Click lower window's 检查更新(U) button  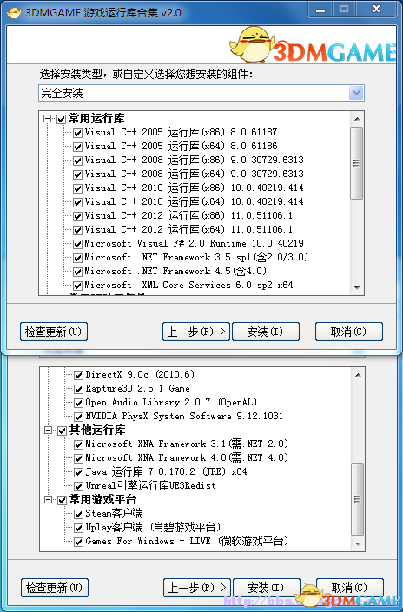tap(54, 588)
